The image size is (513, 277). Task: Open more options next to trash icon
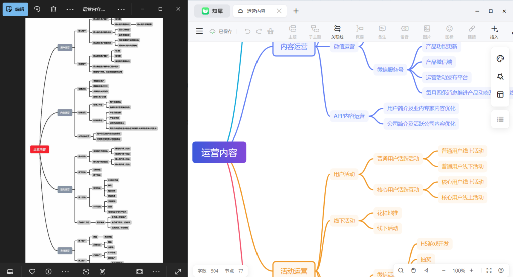tap(70, 9)
